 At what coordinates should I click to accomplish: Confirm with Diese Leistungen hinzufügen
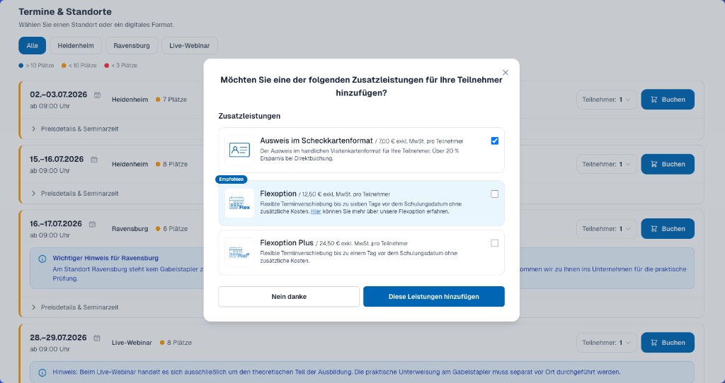(x=434, y=297)
